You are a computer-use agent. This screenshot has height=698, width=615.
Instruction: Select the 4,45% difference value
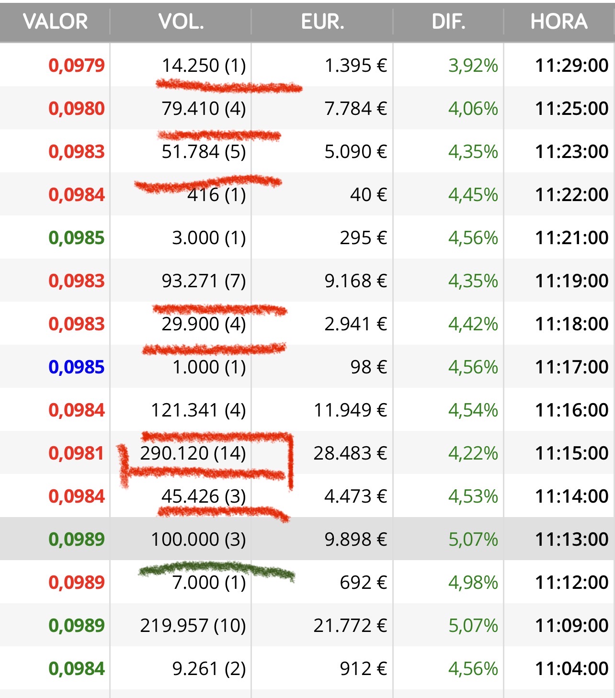[473, 194]
